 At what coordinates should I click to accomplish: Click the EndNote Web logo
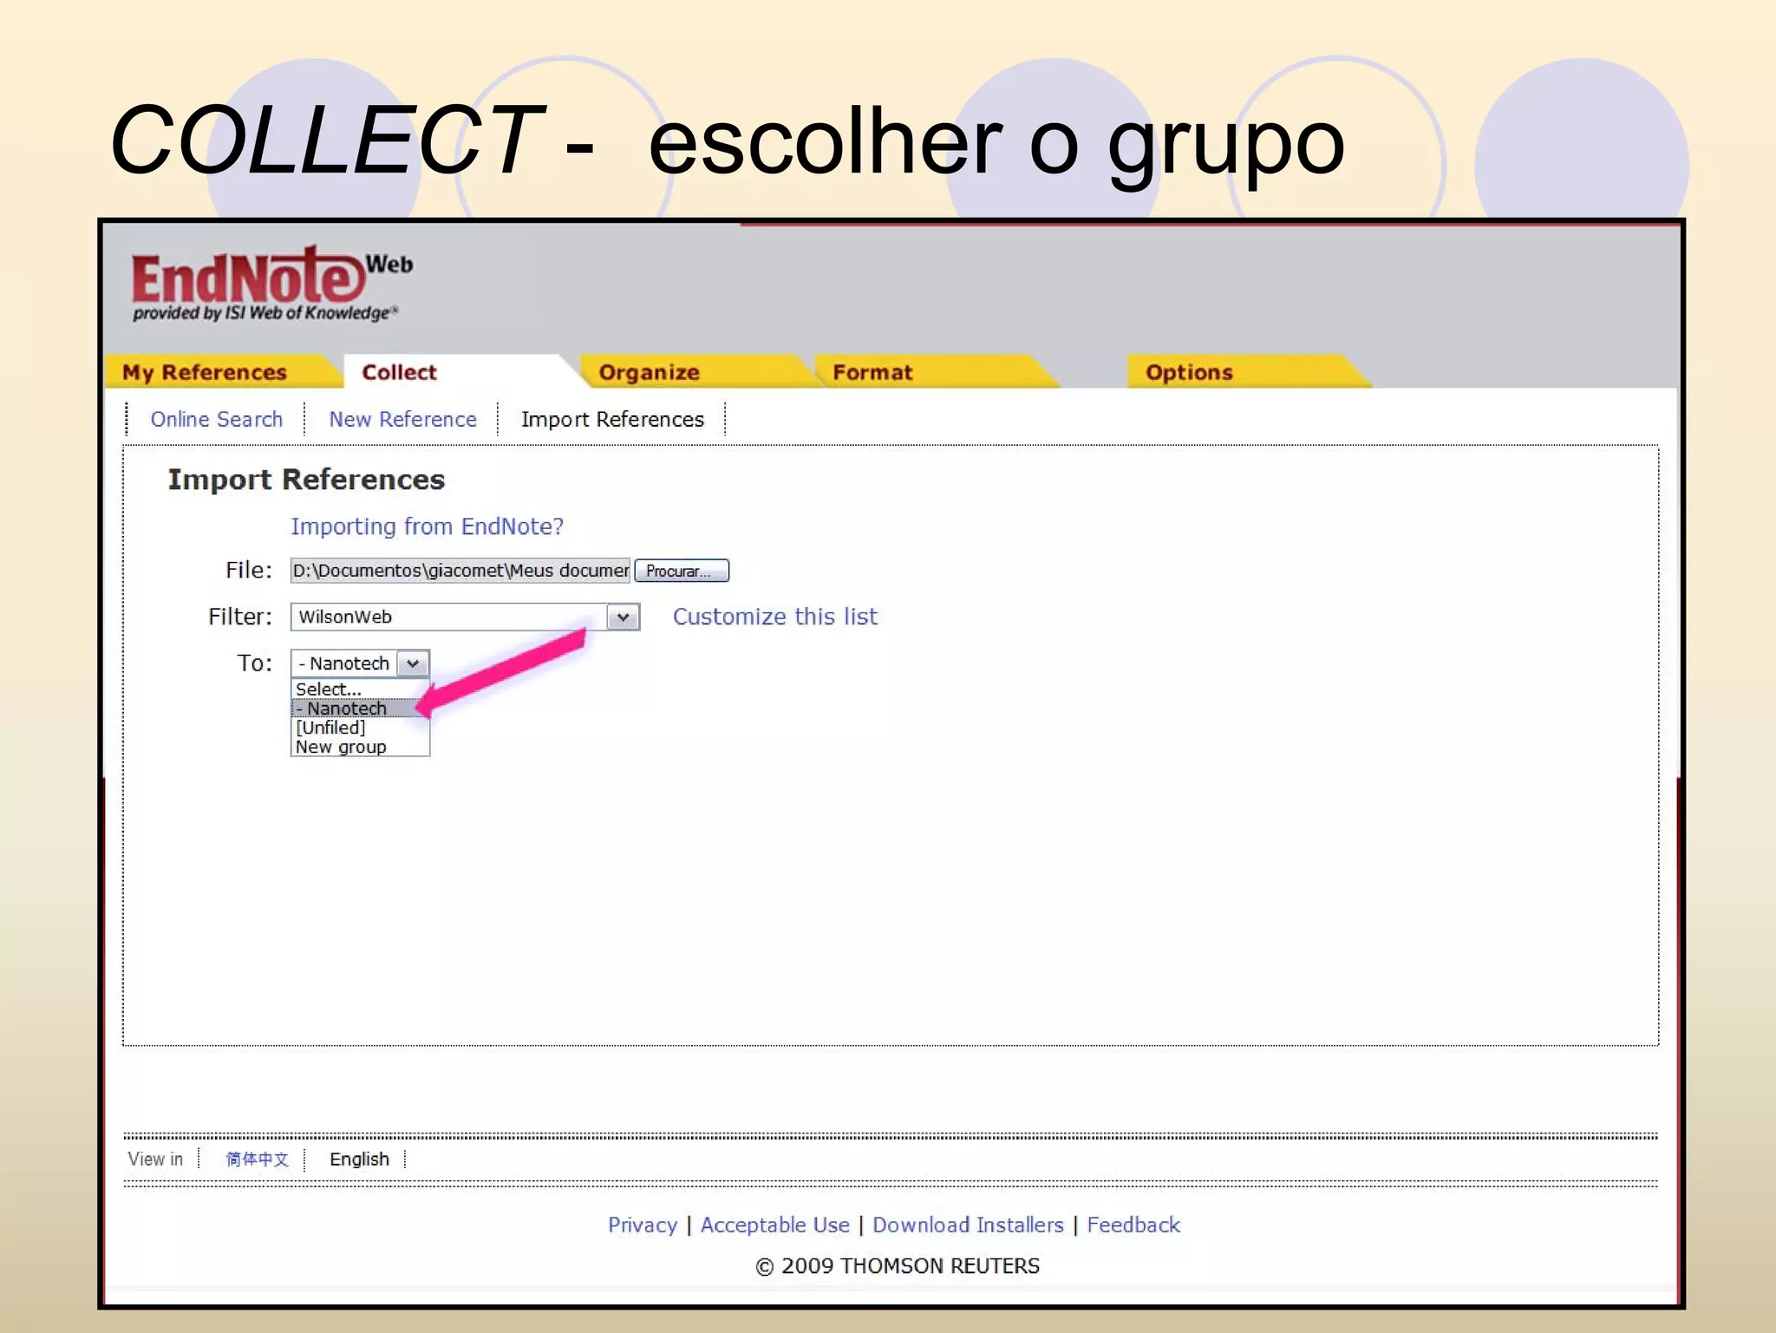271,284
